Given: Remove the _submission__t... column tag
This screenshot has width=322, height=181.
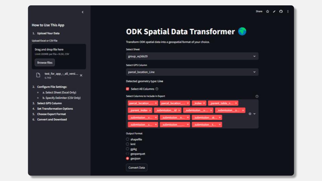Looking at the screenshot, I should coord(220,125).
